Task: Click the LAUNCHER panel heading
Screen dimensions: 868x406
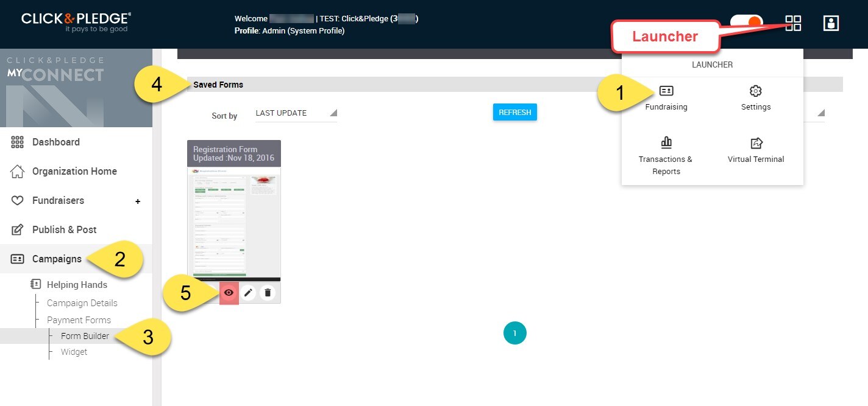Action: (713, 65)
